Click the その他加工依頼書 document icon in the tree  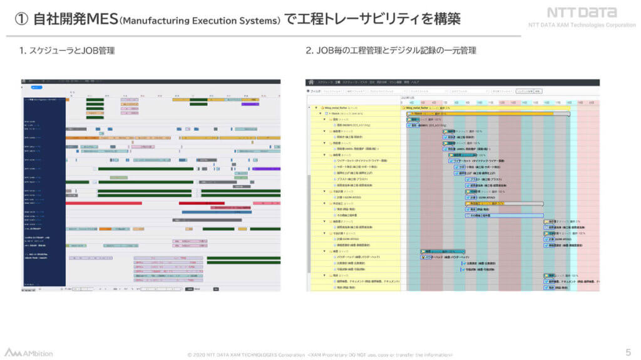(335, 215)
